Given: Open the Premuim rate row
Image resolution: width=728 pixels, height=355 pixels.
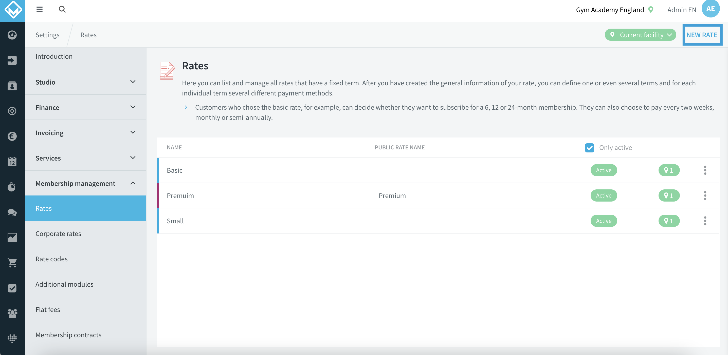Looking at the screenshot, I should tap(438, 195).
